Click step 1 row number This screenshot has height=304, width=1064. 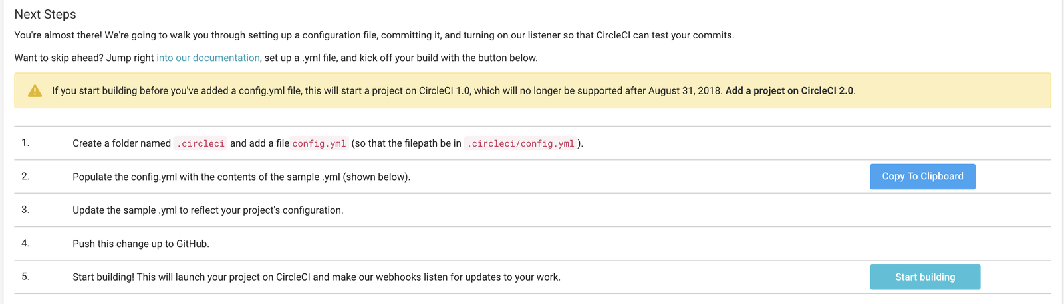[x=25, y=143]
